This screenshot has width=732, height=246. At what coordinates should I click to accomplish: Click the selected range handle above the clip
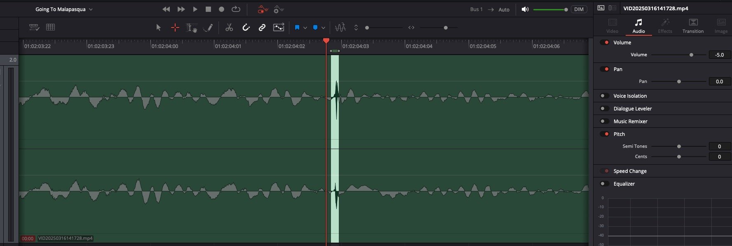click(x=335, y=51)
